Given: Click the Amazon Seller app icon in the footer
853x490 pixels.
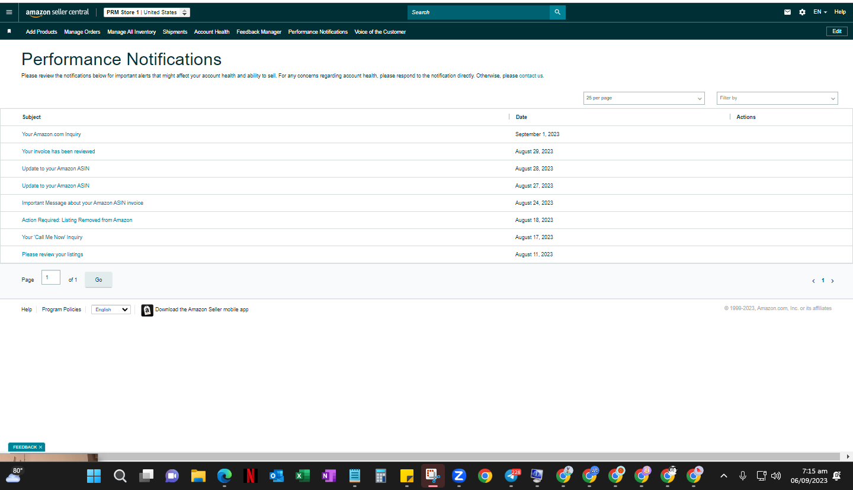Looking at the screenshot, I should click(x=147, y=310).
